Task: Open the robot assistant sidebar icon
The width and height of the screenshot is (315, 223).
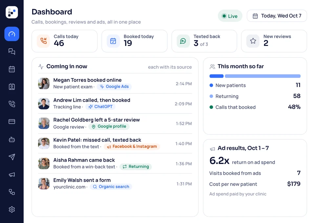Action: coord(12,139)
